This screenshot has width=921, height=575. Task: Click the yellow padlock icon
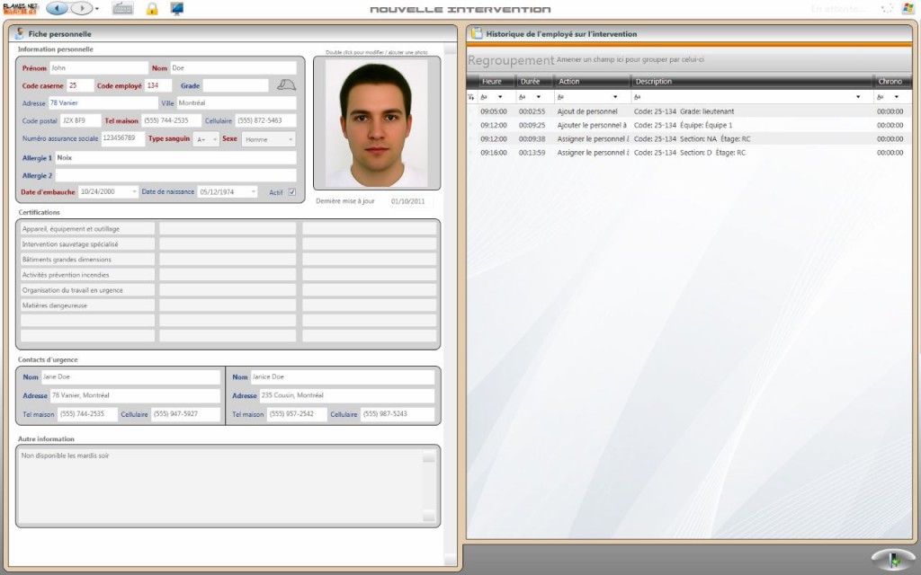click(152, 9)
